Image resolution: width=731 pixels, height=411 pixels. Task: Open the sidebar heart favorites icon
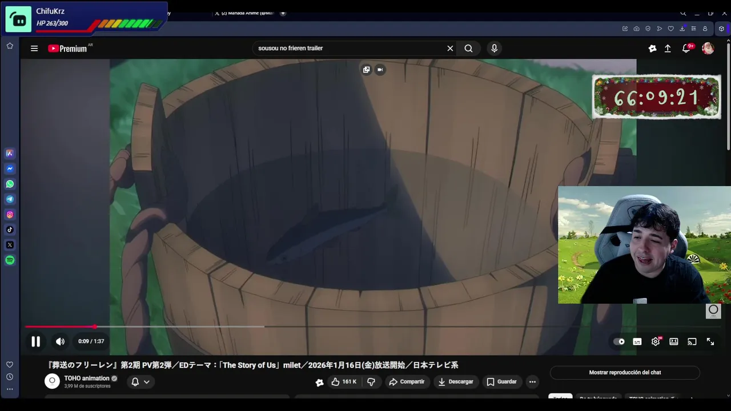pos(10,364)
